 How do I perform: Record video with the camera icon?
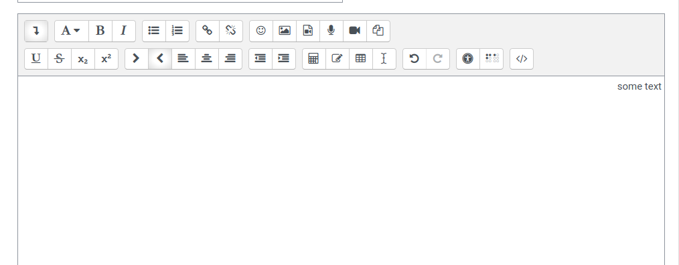click(x=355, y=31)
